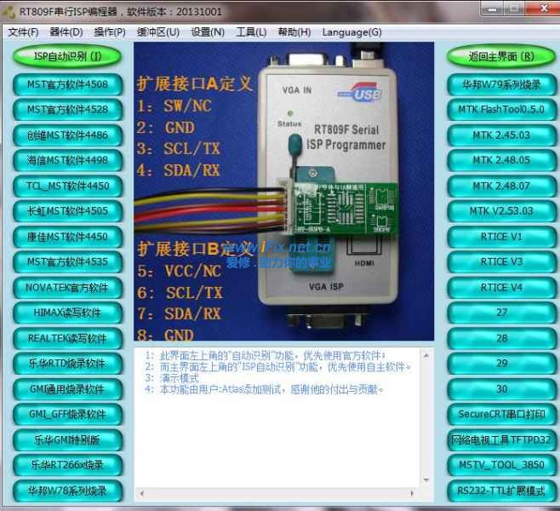Screen dimensions: 560x511
Task: Launch MST官方软件4535
Action: point(67,262)
